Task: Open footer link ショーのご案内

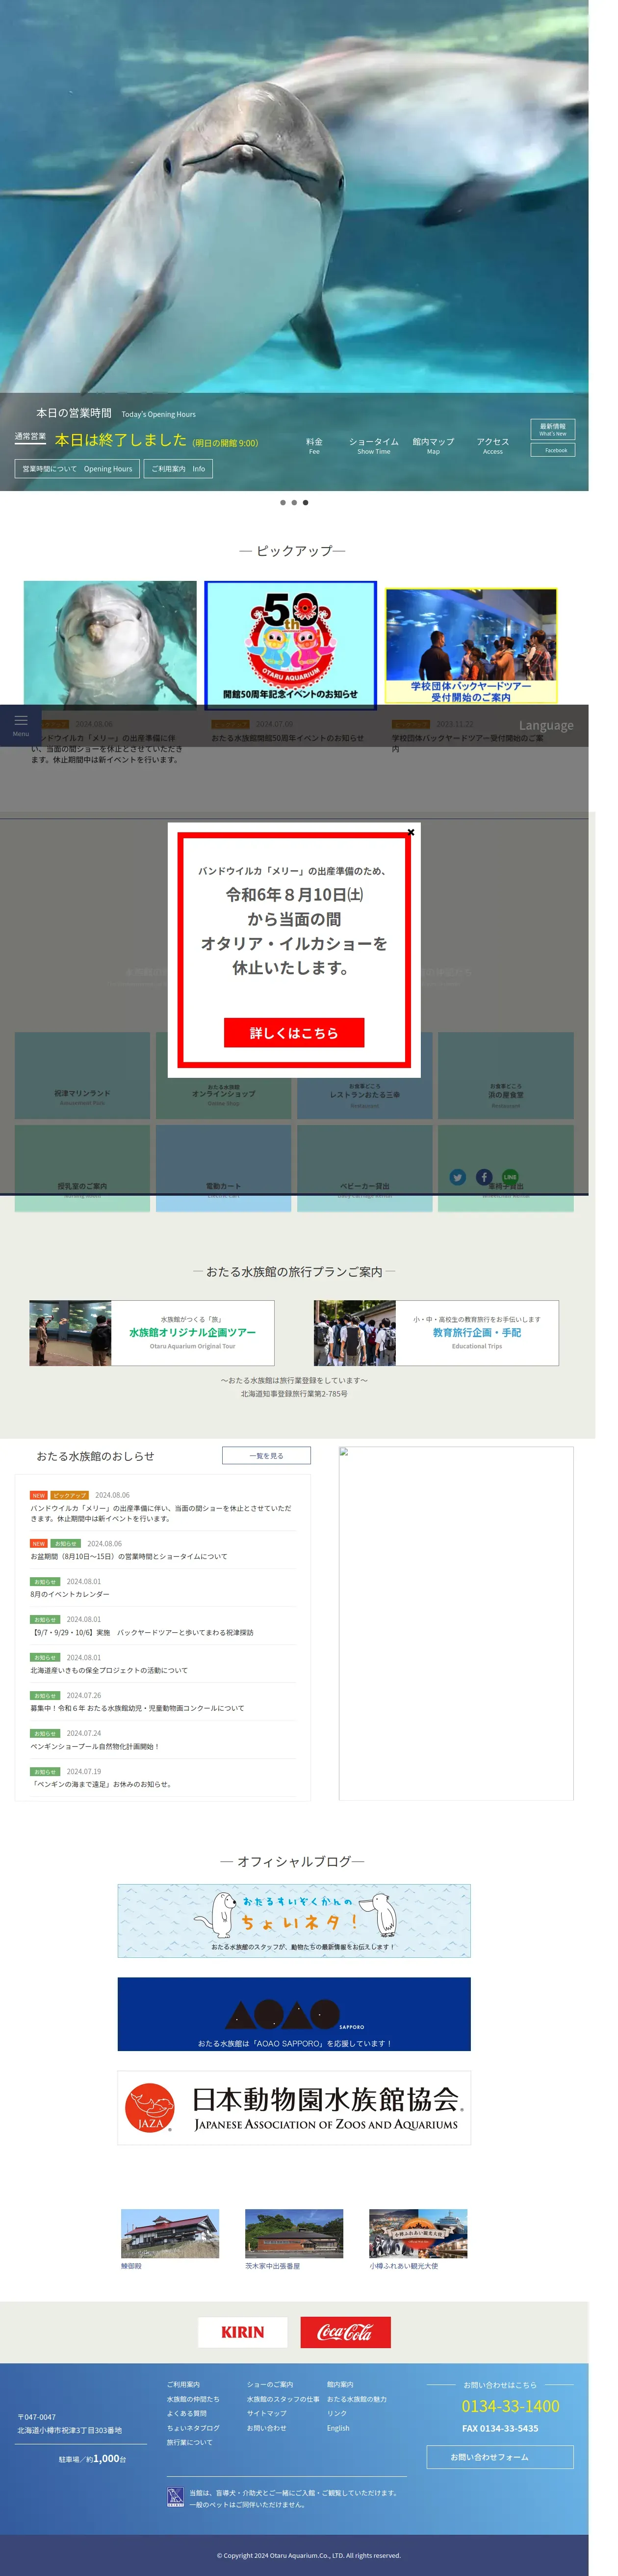Action: point(270,2384)
